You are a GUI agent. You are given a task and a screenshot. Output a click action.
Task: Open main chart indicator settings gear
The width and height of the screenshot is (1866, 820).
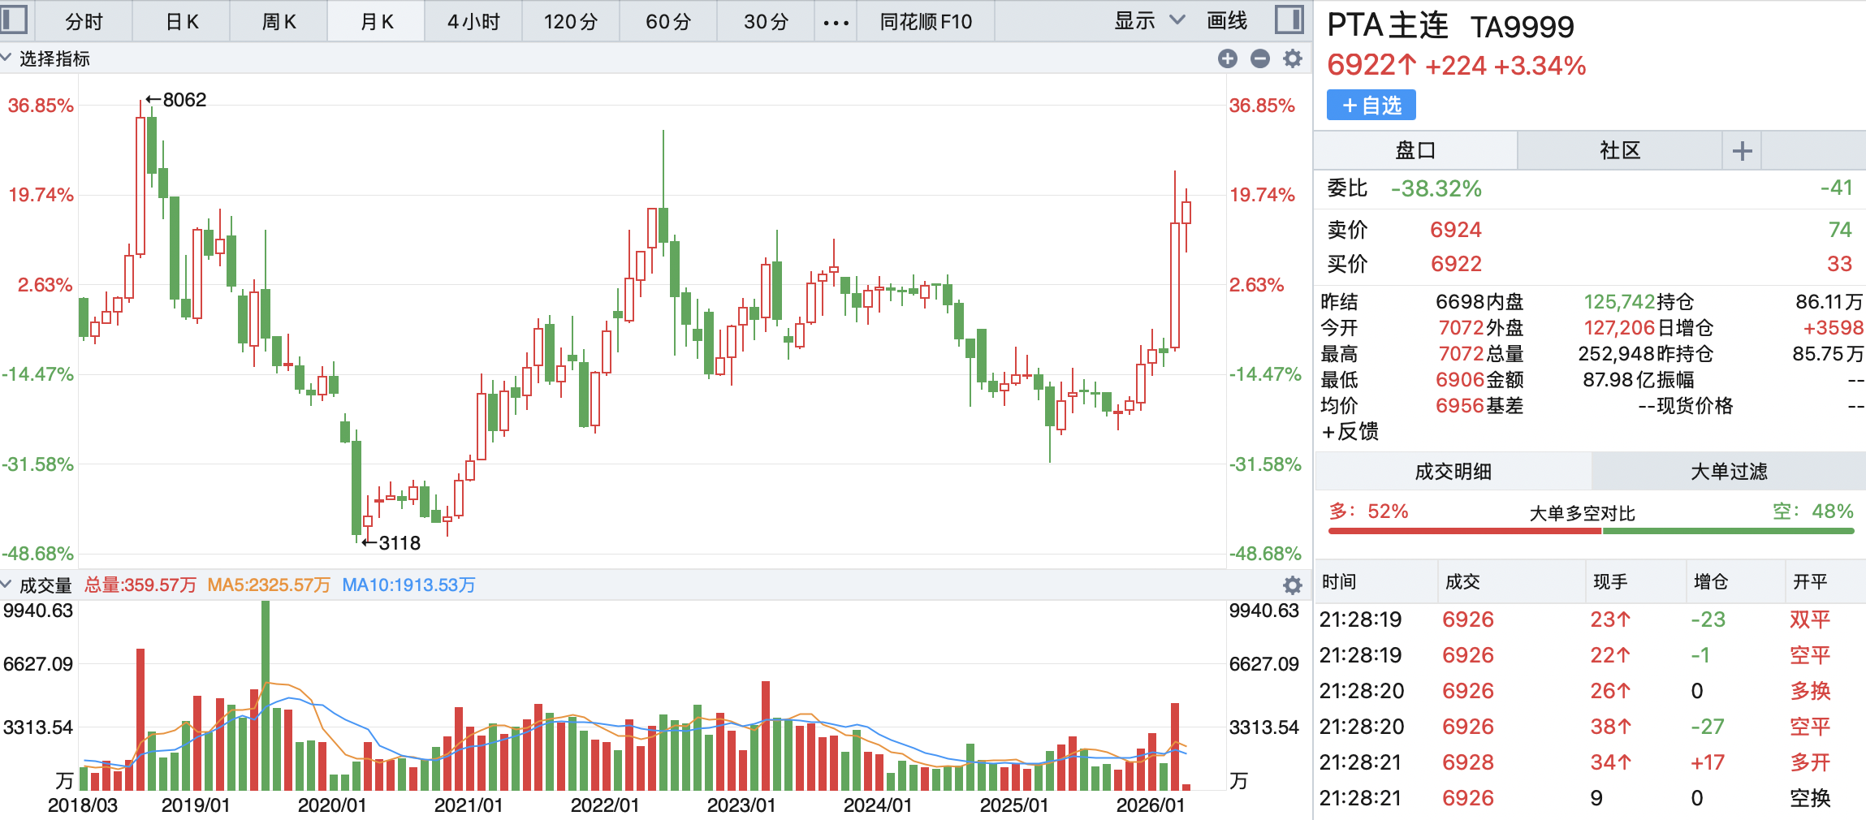(1292, 58)
